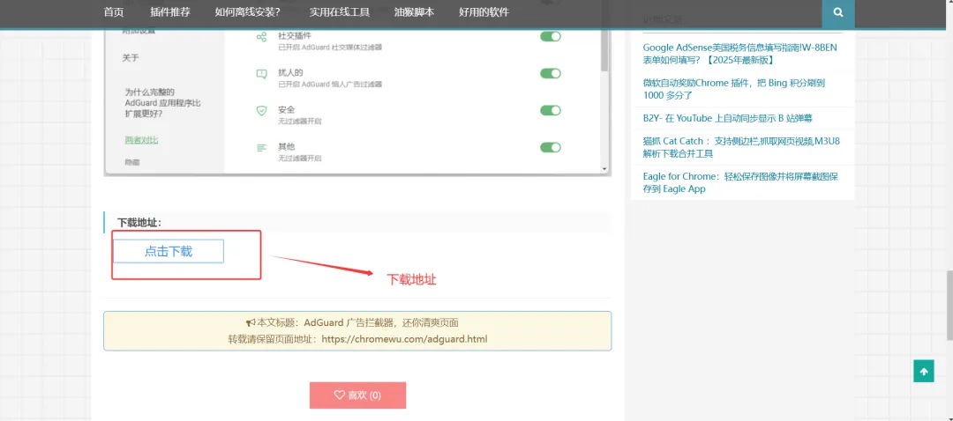This screenshot has width=953, height=421.
Task: Open 微软自动奖励Chrome 插件 article link
Action: coord(734,89)
